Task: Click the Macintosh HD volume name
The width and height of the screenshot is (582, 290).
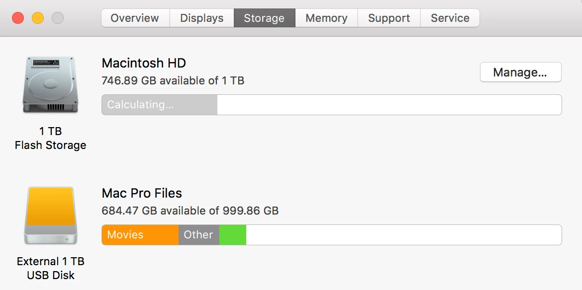Action: (x=144, y=64)
